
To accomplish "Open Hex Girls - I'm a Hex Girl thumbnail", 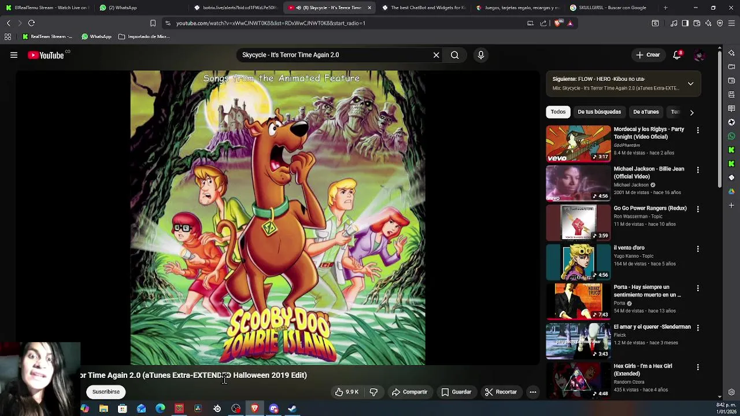I will click(x=578, y=380).
